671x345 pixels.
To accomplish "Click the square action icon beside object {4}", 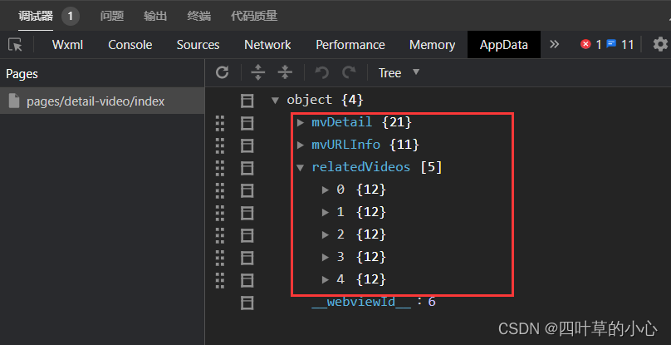I will 247,101.
